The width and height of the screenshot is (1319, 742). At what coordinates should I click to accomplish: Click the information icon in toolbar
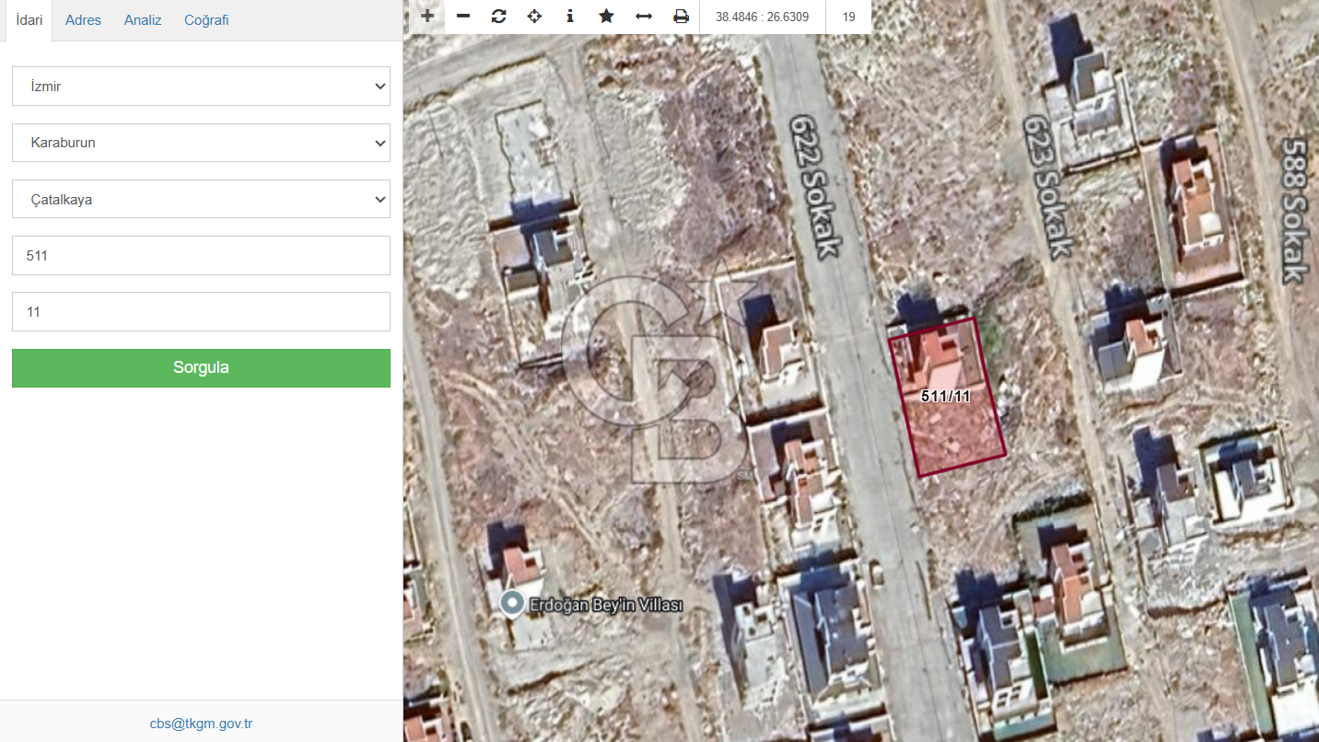pyautogui.click(x=570, y=17)
